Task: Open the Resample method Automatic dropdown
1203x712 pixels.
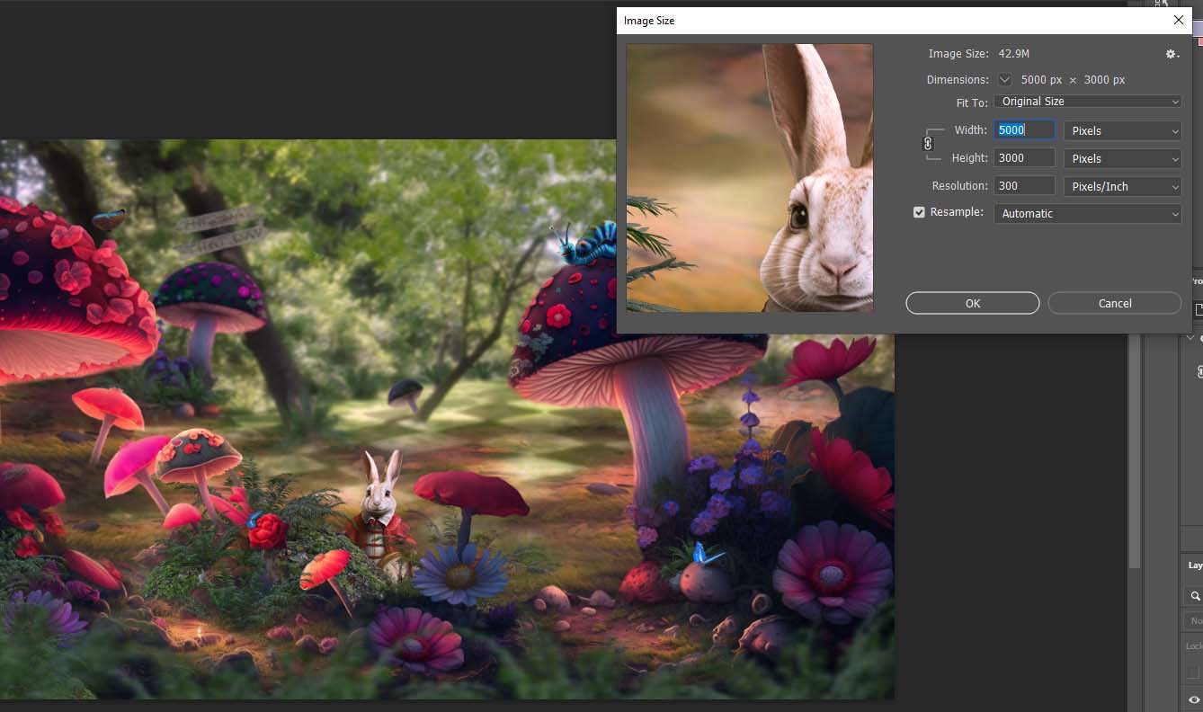Action: (x=1087, y=214)
